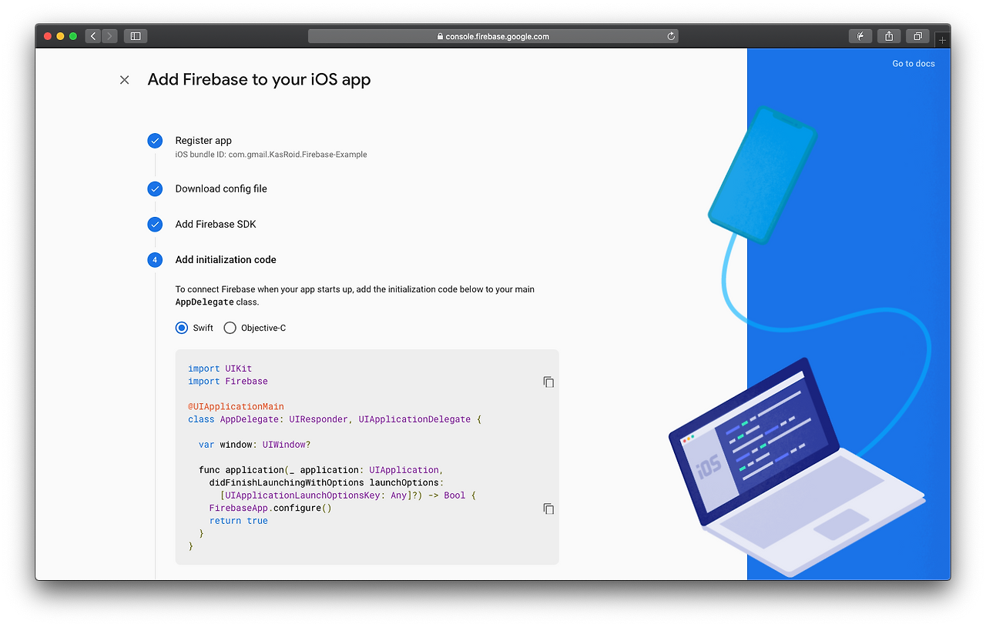Close the Add Firebase setup dialog
This screenshot has width=986, height=627.
pos(125,80)
